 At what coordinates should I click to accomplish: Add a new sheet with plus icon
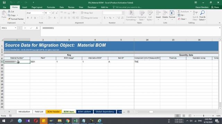[x=128, y=112]
